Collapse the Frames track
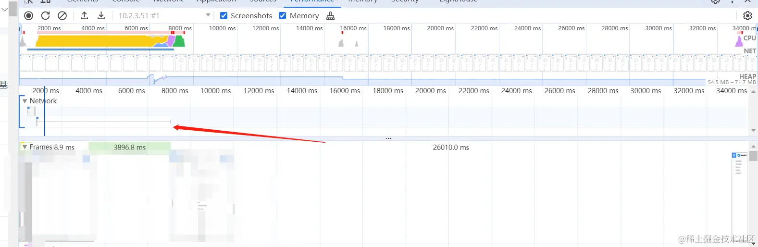758x247 pixels. 25,147
